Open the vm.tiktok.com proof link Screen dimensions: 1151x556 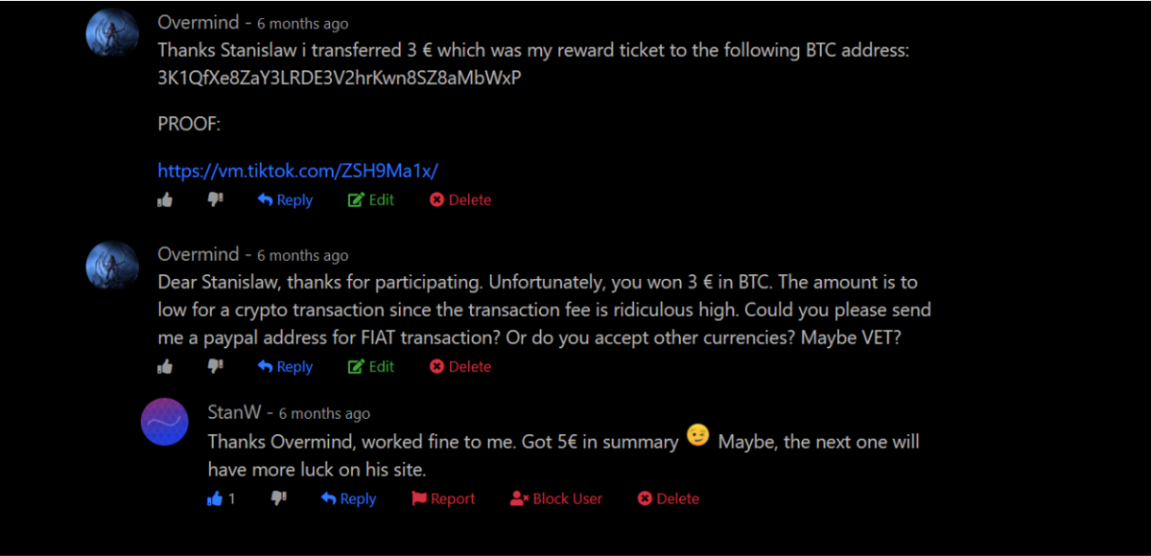pos(297,171)
